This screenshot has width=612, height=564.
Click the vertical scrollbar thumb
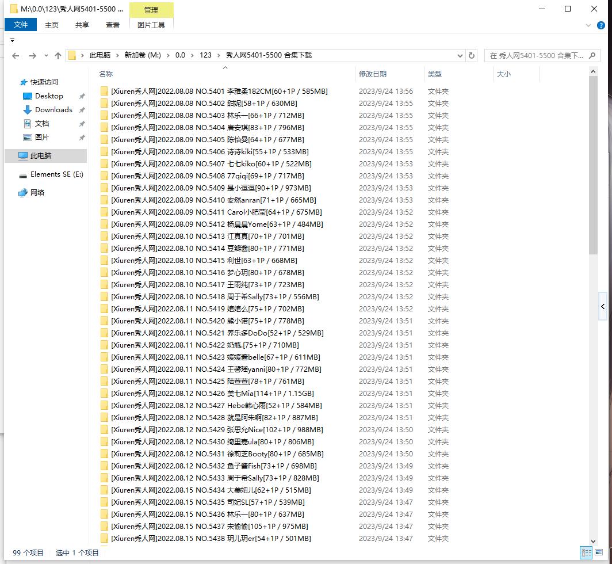(594, 167)
